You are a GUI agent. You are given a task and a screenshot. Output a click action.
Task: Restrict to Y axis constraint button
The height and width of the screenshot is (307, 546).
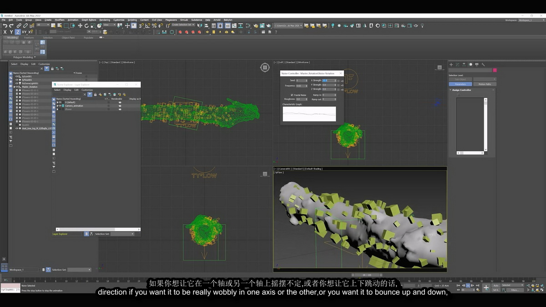(11, 32)
